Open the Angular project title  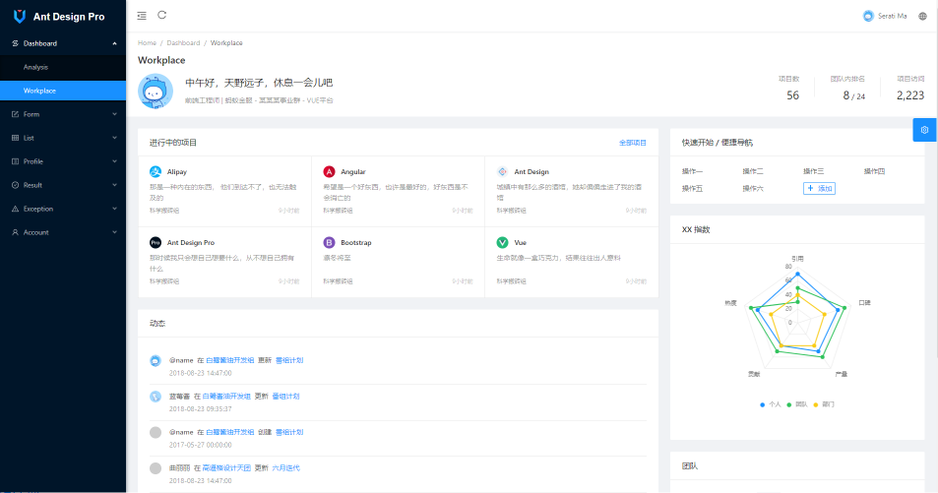(x=353, y=171)
